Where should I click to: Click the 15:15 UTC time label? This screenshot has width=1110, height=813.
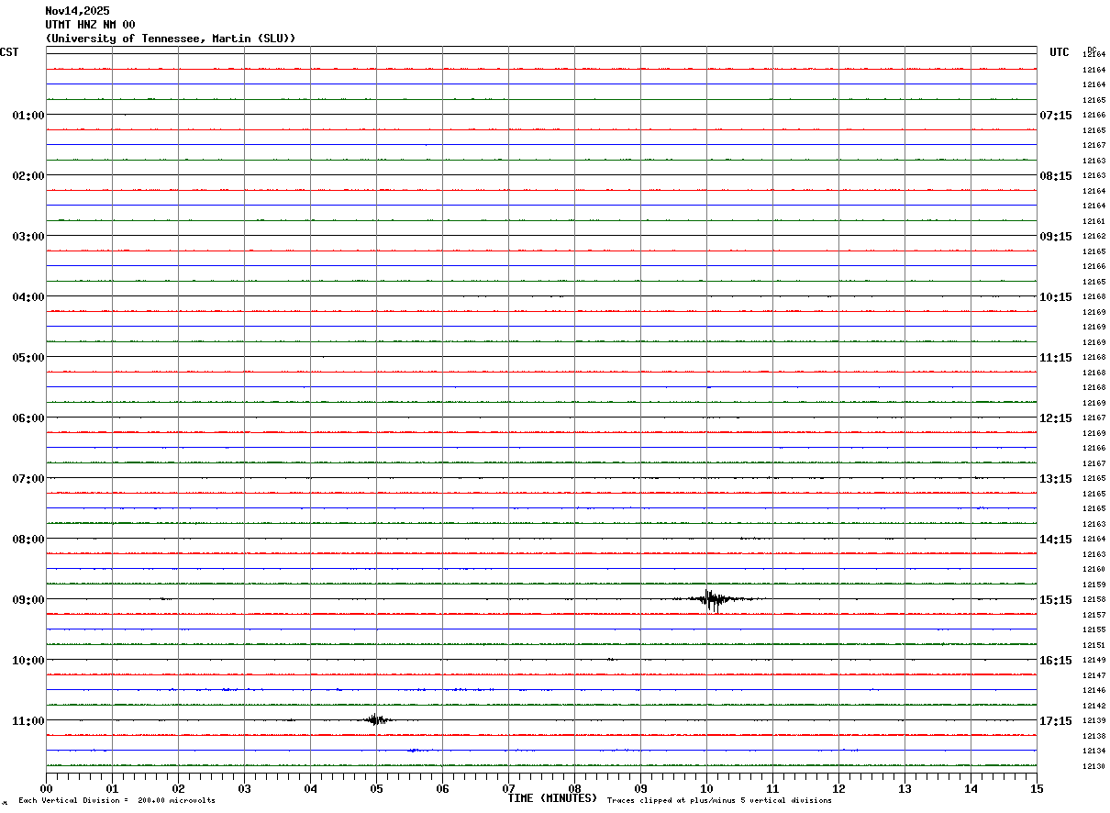tap(1055, 599)
